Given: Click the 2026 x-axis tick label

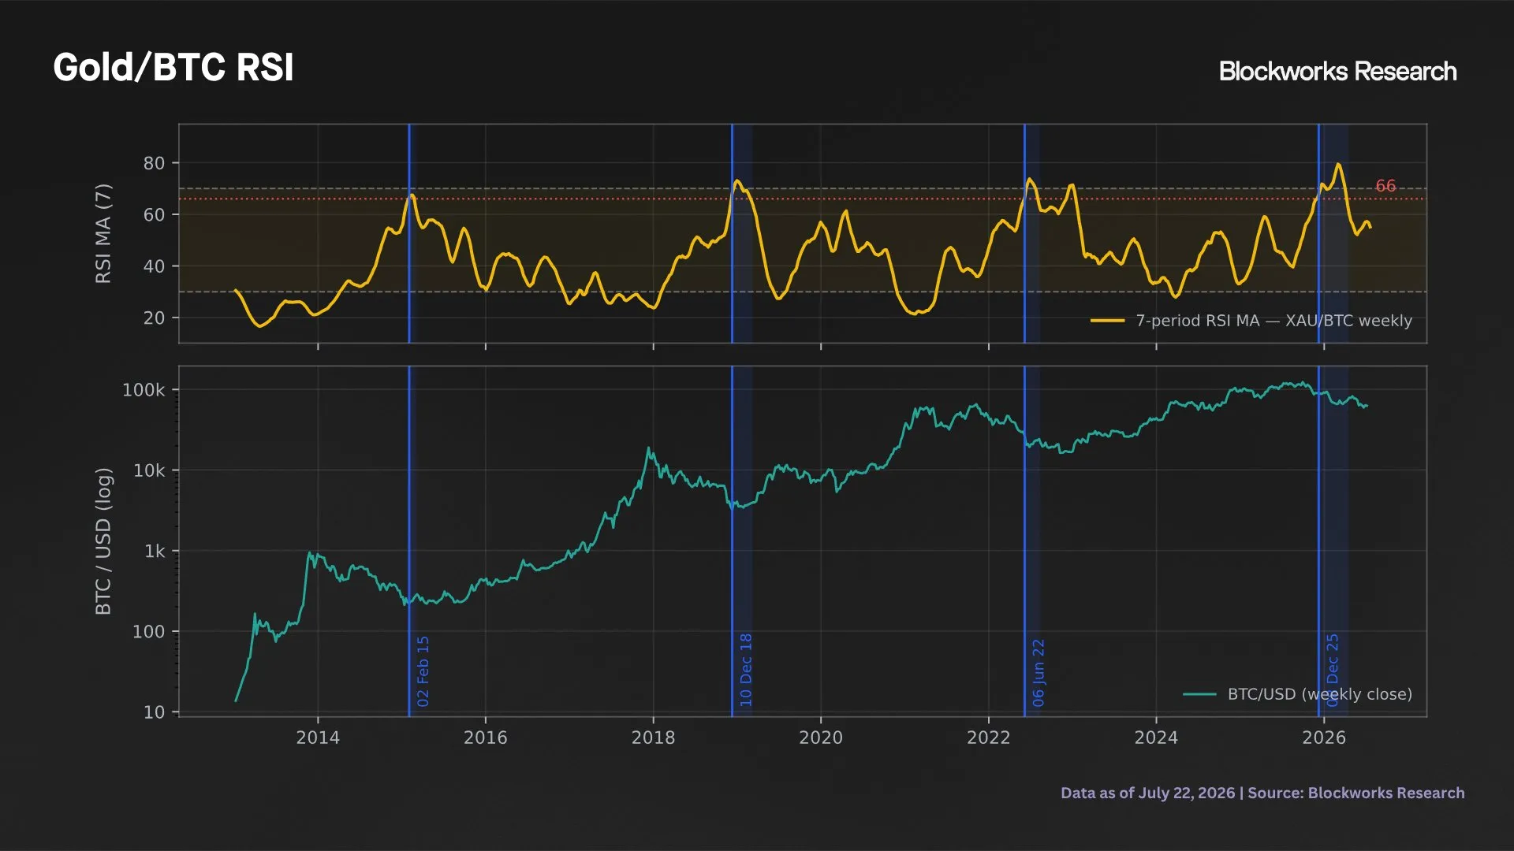Looking at the screenshot, I should coord(1324,738).
